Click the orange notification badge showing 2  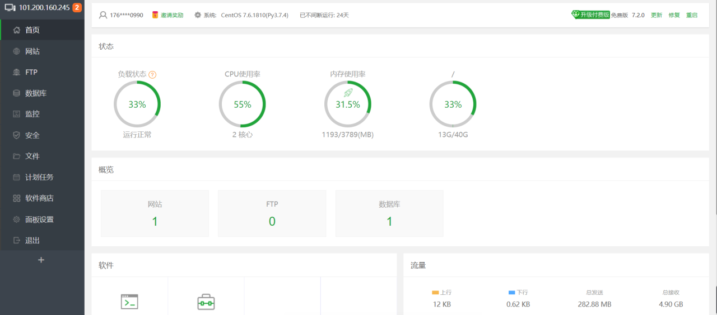click(x=77, y=8)
